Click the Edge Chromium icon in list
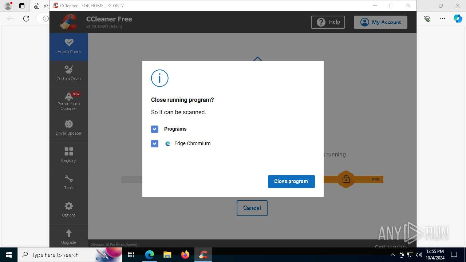Screen dimensions: 466x262 pyautogui.click(x=168, y=144)
